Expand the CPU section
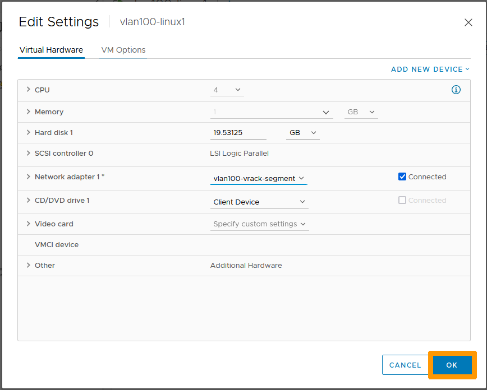The width and height of the screenshot is (487, 390). coord(28,90)
